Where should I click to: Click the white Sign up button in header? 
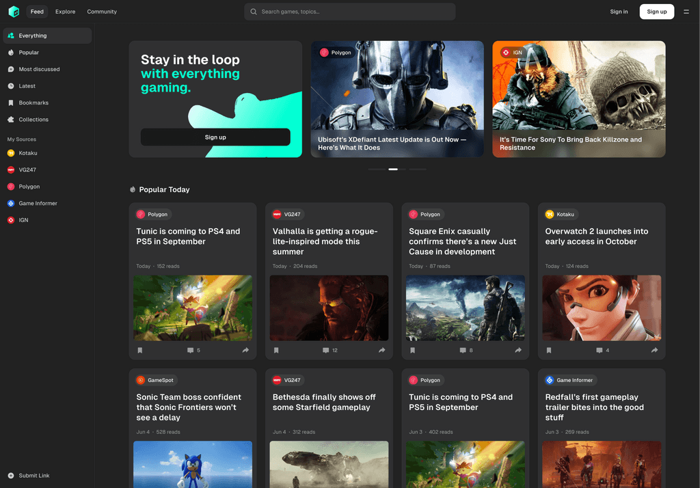[x=657, y=12]
